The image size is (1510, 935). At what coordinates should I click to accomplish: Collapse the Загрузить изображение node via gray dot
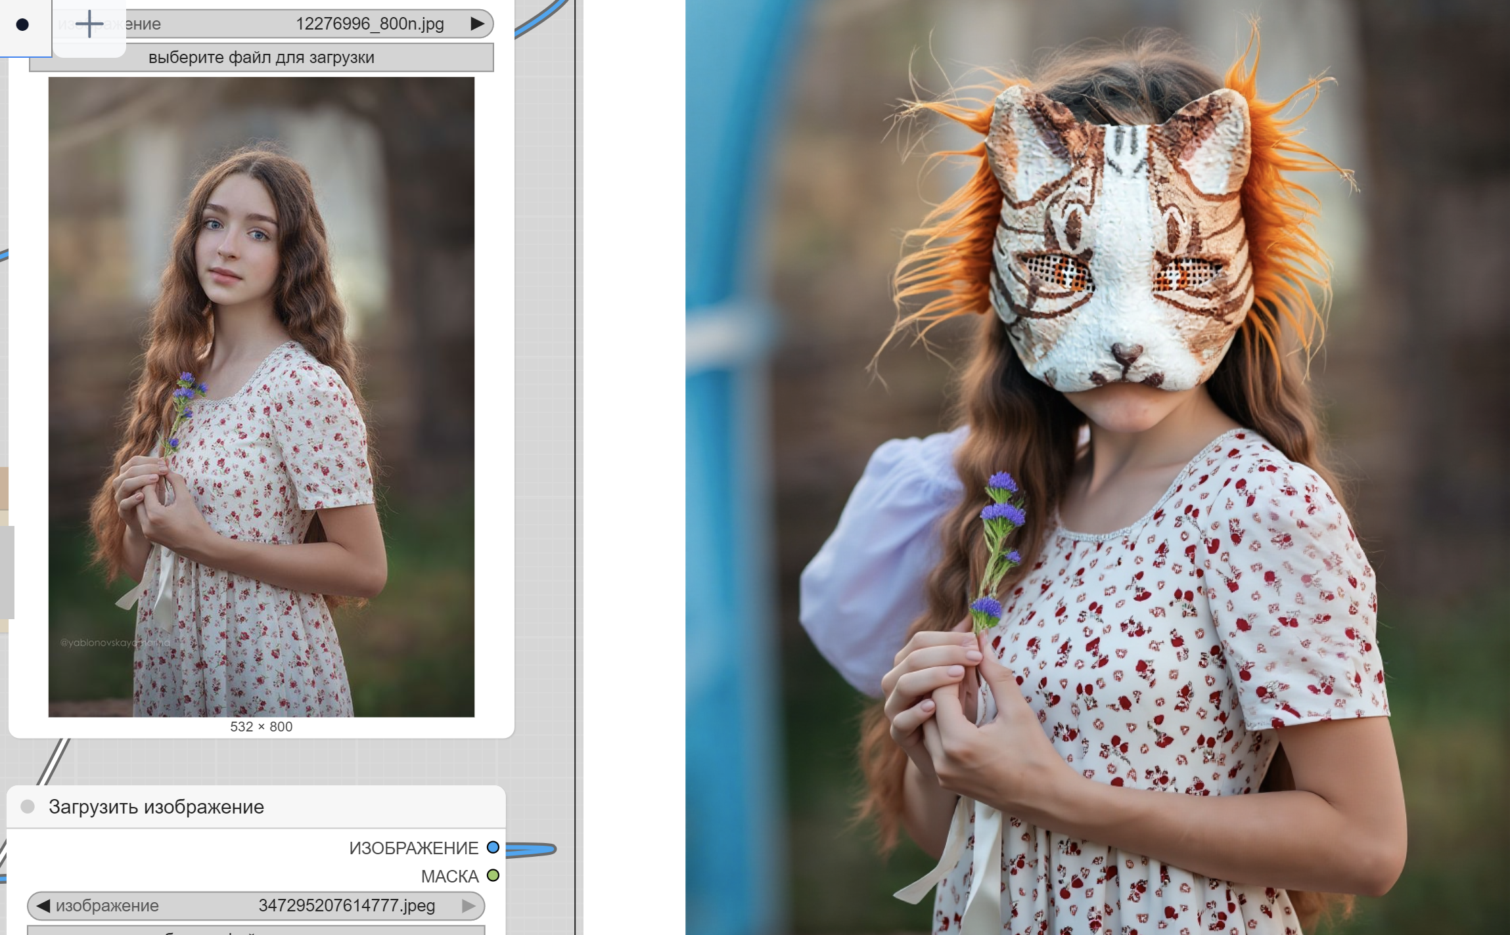[x=28, y=806]
